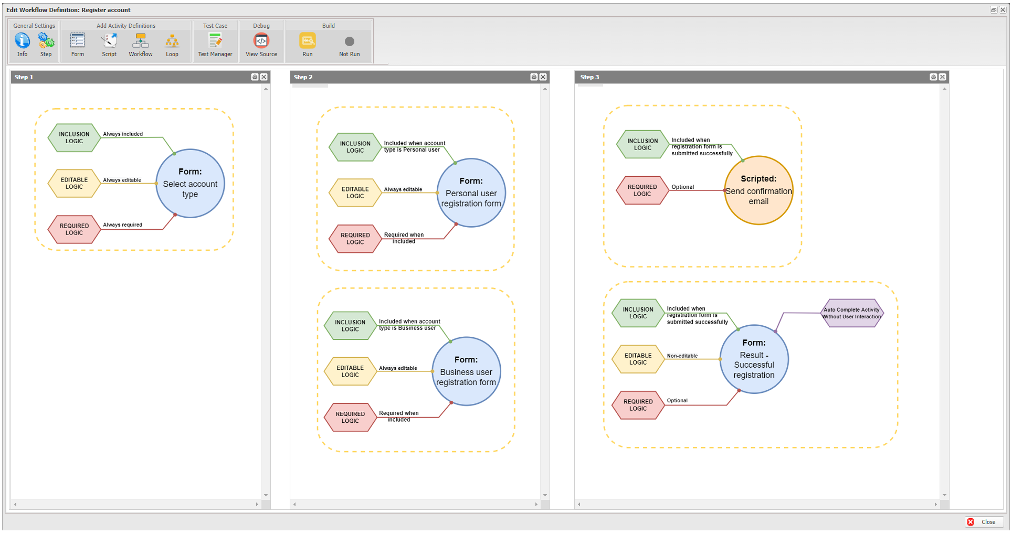Click the Auto Complete Activity hexagon
The width and height of the screenshot is (1012, 534).
pos(851,313)
